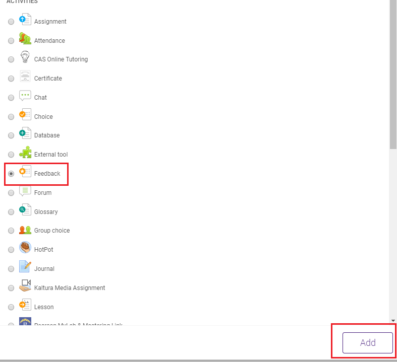
Task: Click the Lesson label text
Action: point(44,307)
